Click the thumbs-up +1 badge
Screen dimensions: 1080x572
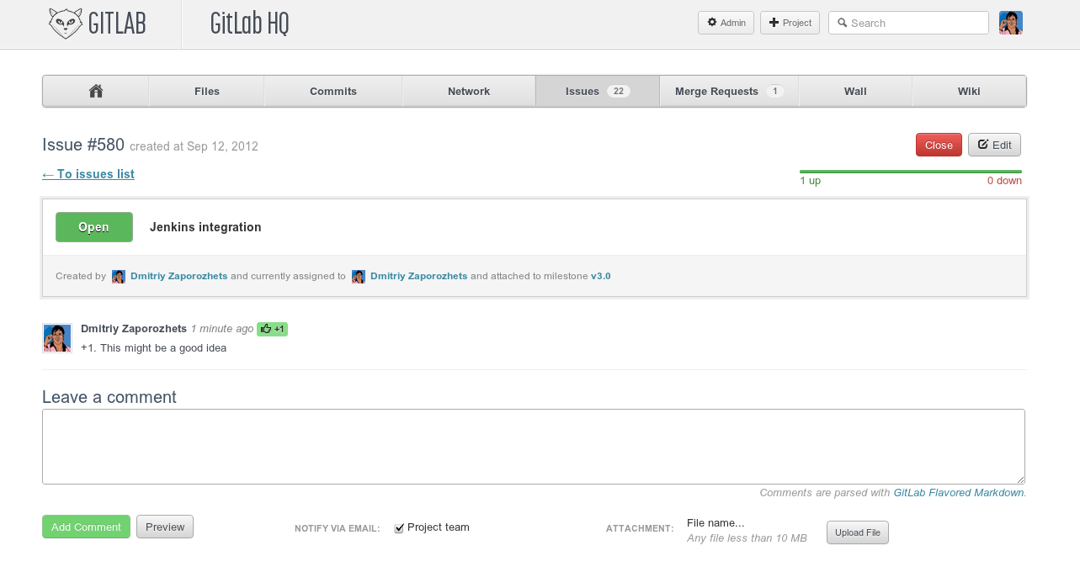[272, 329]
